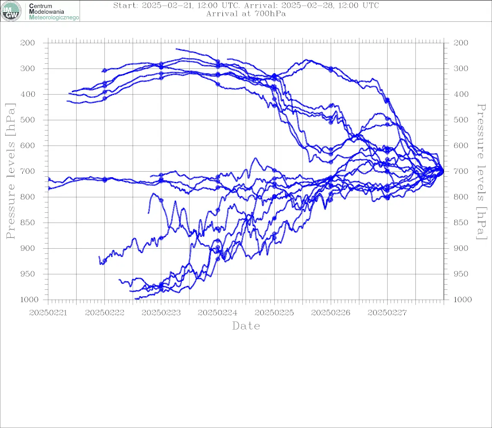Image resolution: width=492 pixels, height=428 pixels.
Task: Click the trajectory convergence point at 700 hPa arrival
Action: click(x=443, y=172)
